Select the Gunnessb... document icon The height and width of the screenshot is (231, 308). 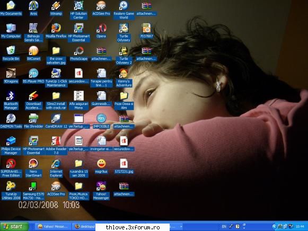click(x=101, y=99)
